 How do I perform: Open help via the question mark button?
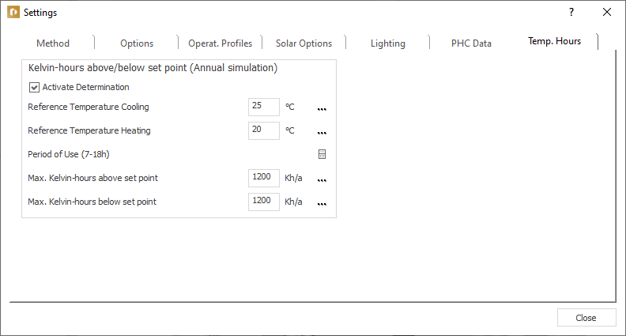pyautogui.click(x=571, y=12)
